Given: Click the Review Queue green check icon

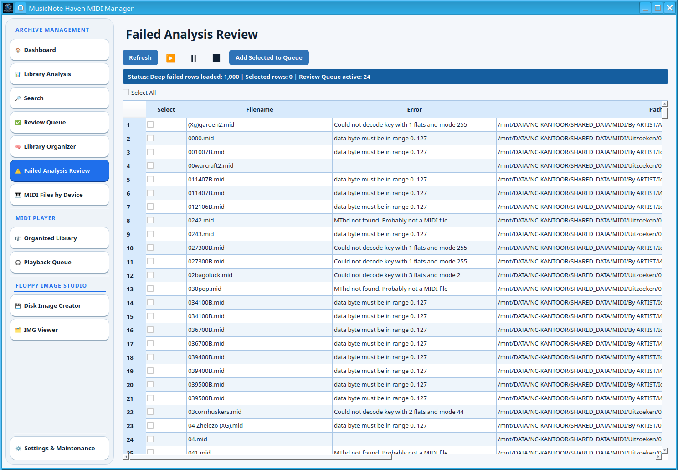Looking at the screenshot, I should 18,123.
